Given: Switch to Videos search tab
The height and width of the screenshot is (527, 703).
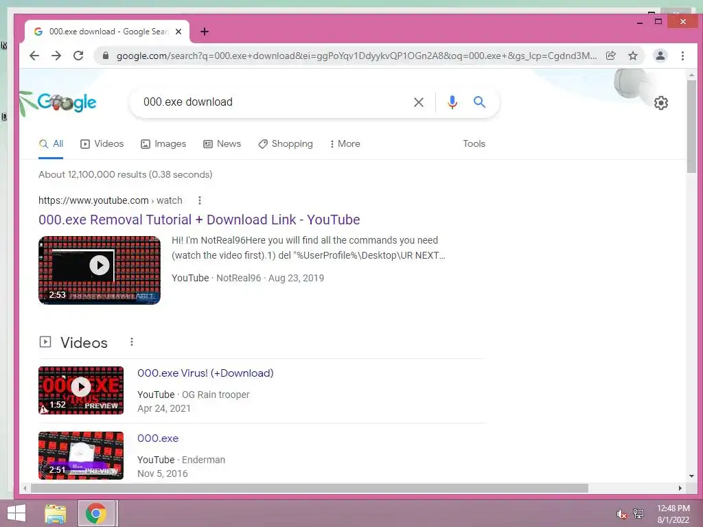Looking at the screenshot, I should coord(102,144).
